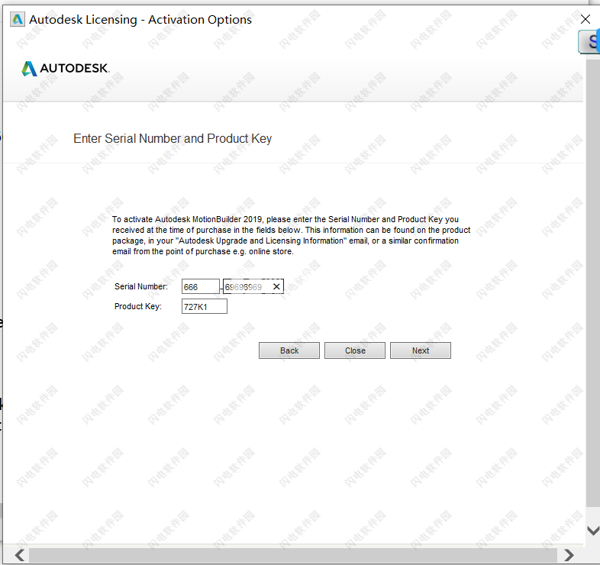Click the Autodesk logo in header
Viewport: 600px width, 565px height.
coord(66,69)
